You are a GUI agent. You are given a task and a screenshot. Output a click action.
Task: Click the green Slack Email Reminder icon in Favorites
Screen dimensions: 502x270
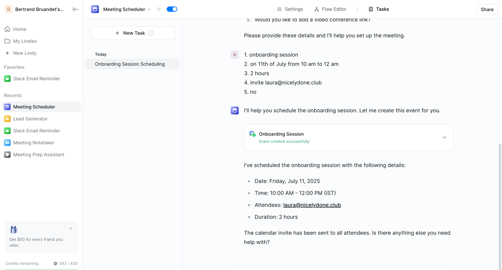7,79
